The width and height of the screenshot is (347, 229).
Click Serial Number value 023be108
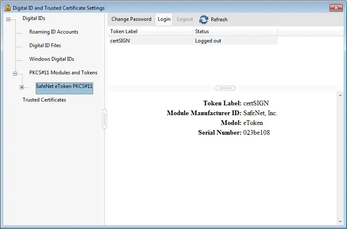pos(256,133)
